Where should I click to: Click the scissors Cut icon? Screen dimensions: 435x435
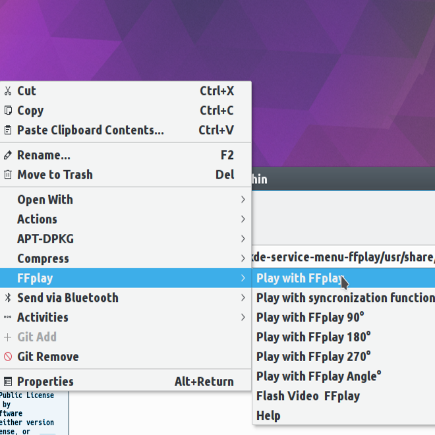[x=8, y=91]
